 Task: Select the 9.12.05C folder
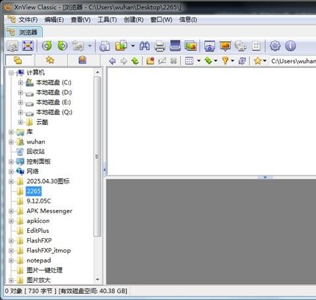39,201
